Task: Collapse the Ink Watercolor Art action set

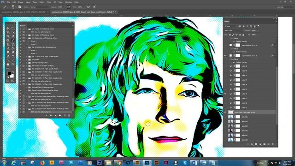Action: pos(27,38)
